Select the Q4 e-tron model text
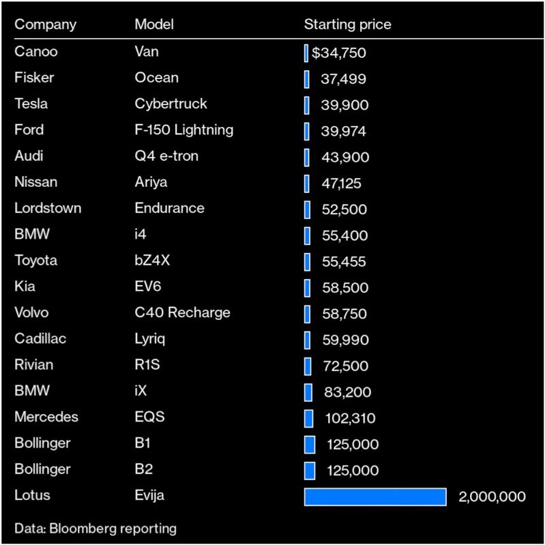Viewport: 545px width, 545px height. 166,156
